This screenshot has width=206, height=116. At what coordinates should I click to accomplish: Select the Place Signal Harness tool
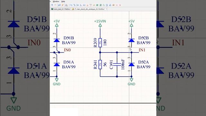coord(78,5)
